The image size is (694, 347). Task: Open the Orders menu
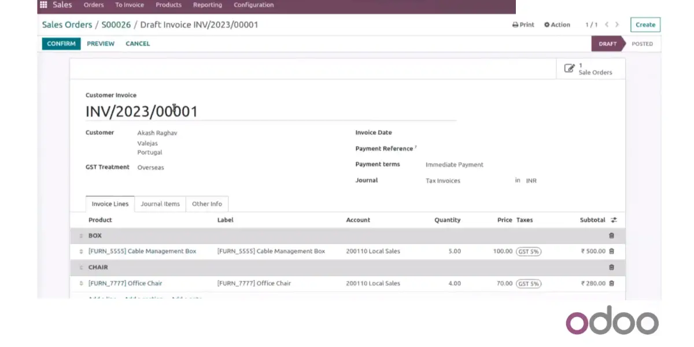tap(94, 5)
